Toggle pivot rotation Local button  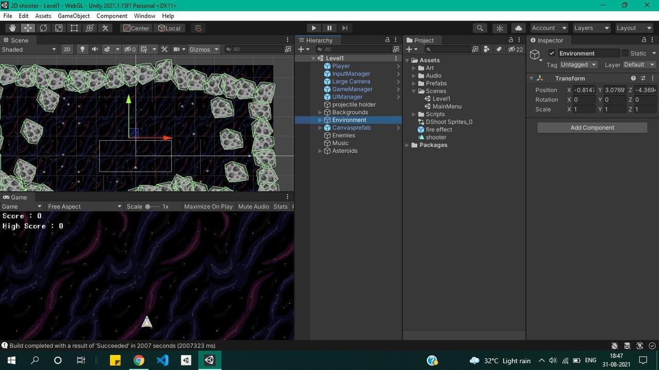(169, 28)
